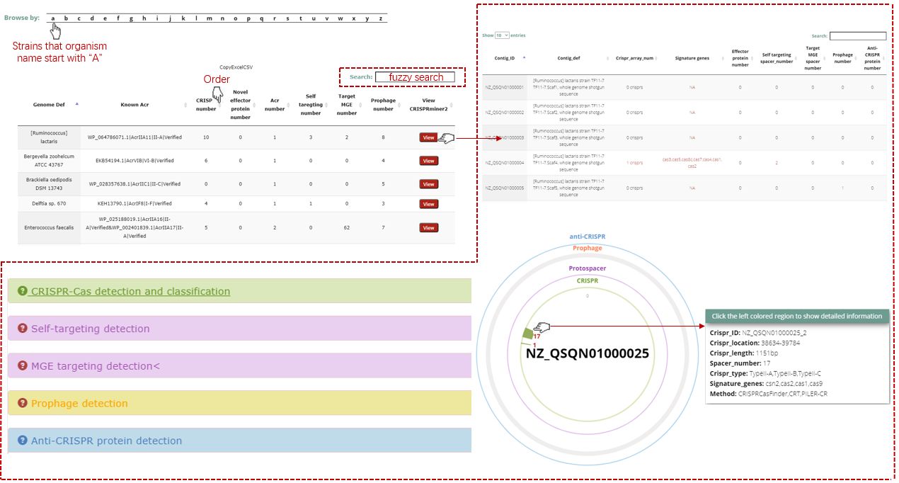This screenshot has width=899, height=483.
Task: Click the fuzzy search input field
Action: click(x=415, y=77)
